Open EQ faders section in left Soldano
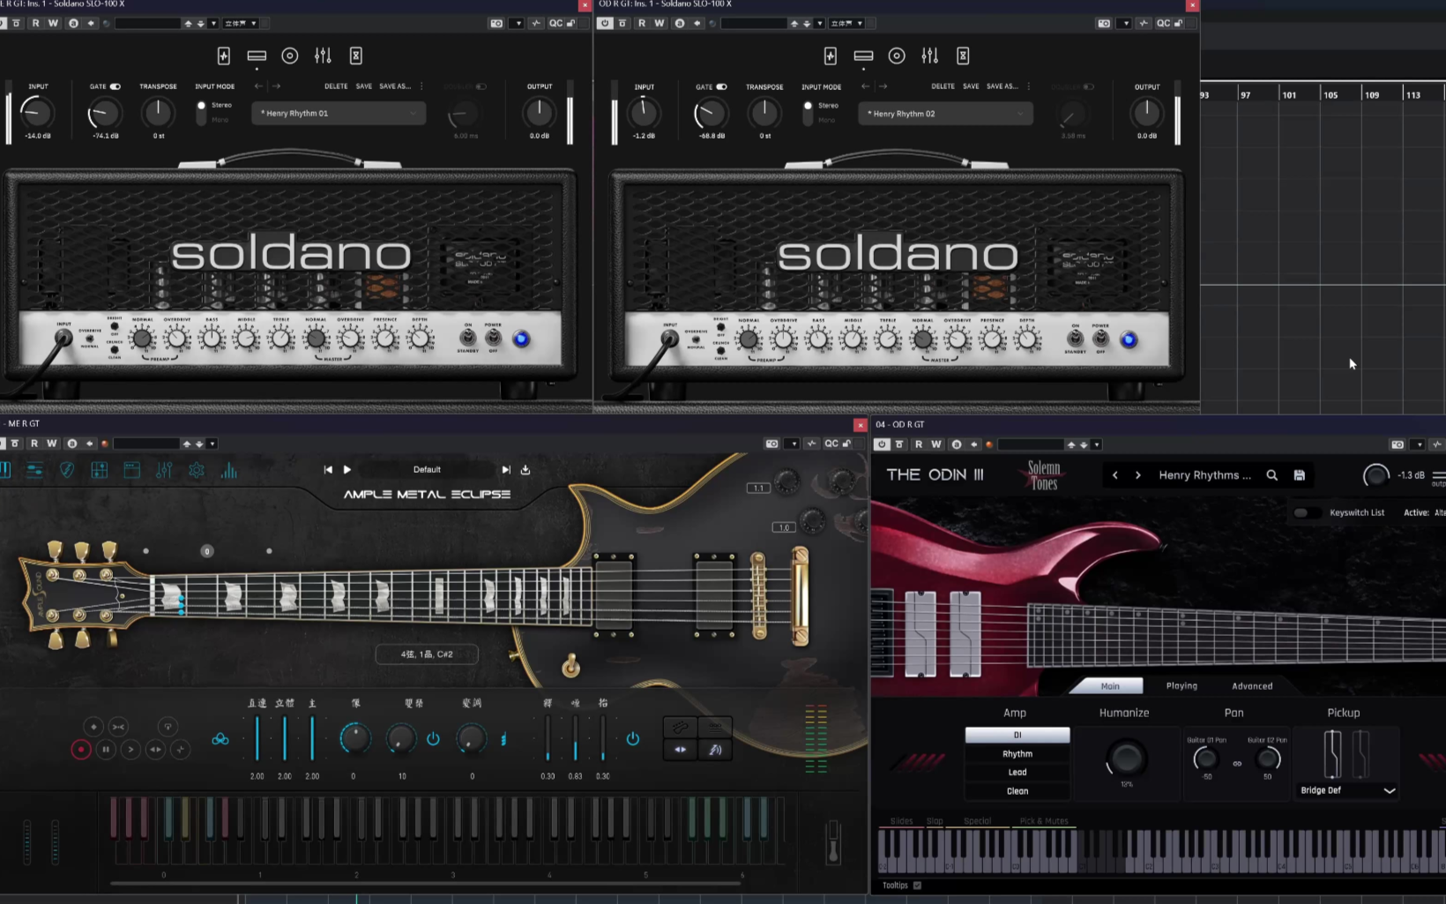This screenshot has height=904, width=1446. 323,56
